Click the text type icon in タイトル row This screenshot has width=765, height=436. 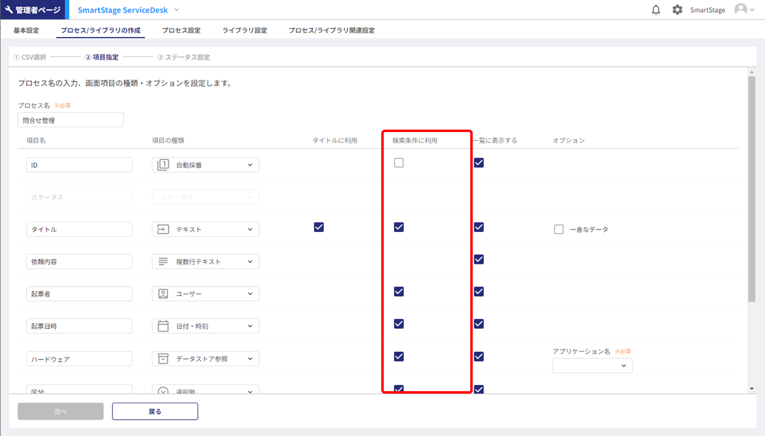coord(163,230)
